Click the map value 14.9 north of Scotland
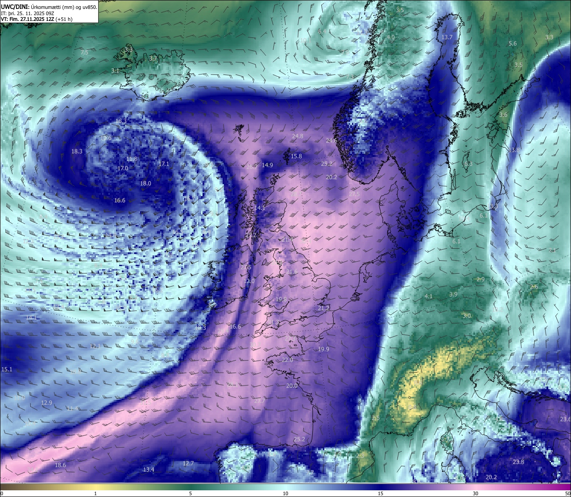This screenshot has height=497, width=571. (267, 165)
